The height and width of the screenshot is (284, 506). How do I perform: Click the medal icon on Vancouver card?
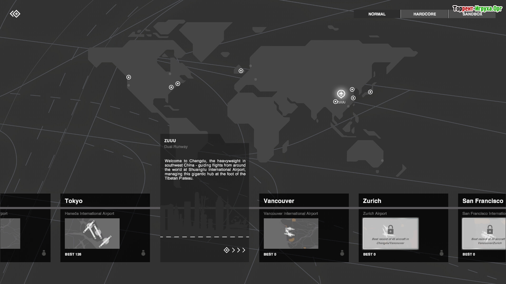(342, 253)
